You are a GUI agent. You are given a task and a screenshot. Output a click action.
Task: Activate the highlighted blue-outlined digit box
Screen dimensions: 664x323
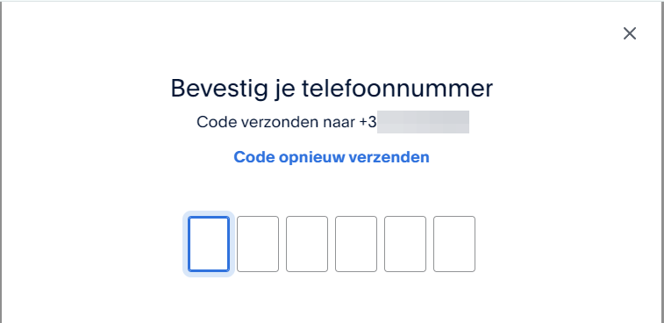[209, 244]
